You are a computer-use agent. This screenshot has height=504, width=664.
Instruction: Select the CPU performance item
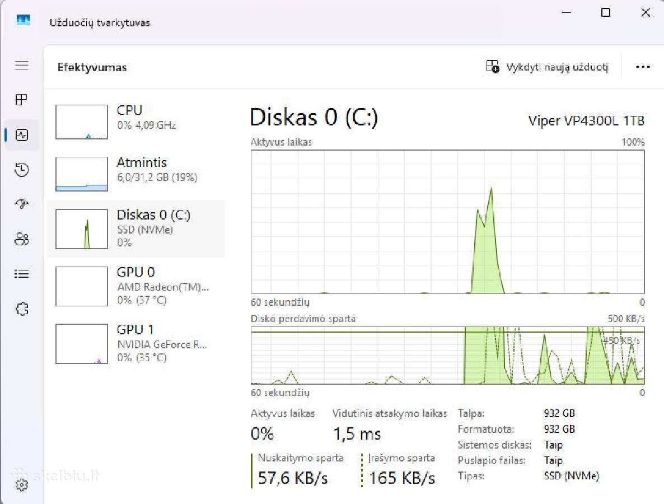(135, 122)
